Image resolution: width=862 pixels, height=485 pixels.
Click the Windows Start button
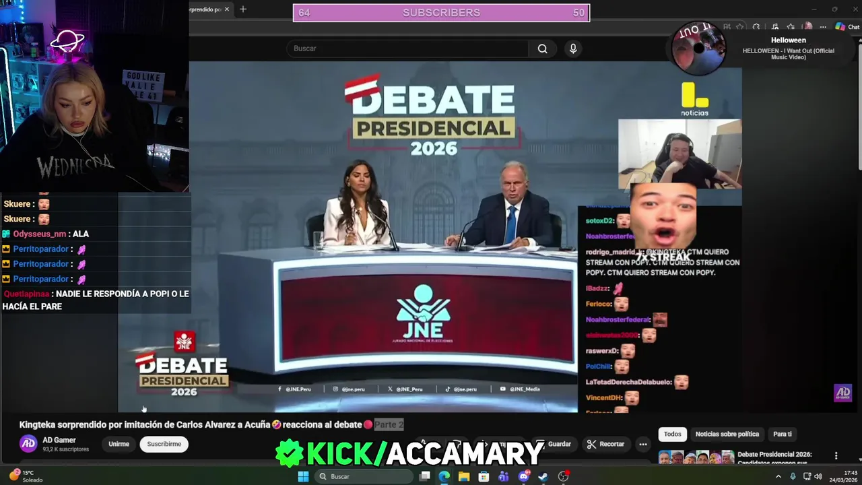click(303, 476)
